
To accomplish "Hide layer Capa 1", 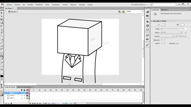I will pos(22,98).
